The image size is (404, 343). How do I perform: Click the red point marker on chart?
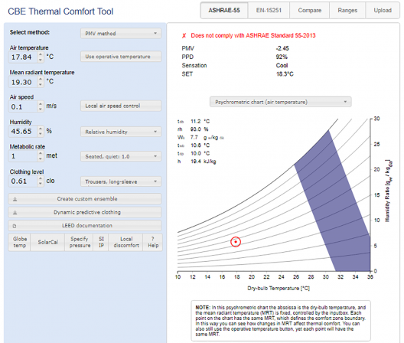pos(236,242)
